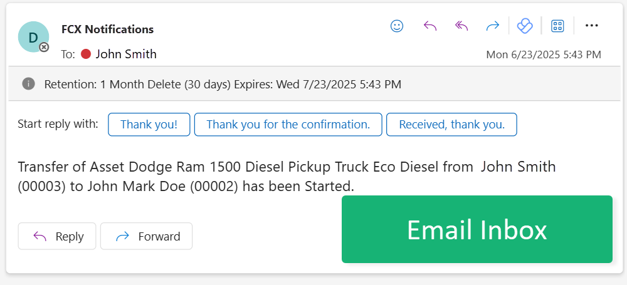Open the more actions ellipsis menu
The width and height of the screenshot is (627, 285).
[592, 26]
